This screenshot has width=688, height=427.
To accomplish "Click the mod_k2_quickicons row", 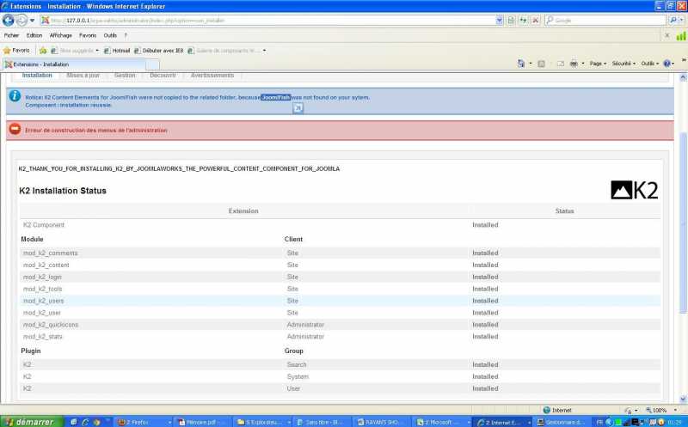I will tap(340, 325).
